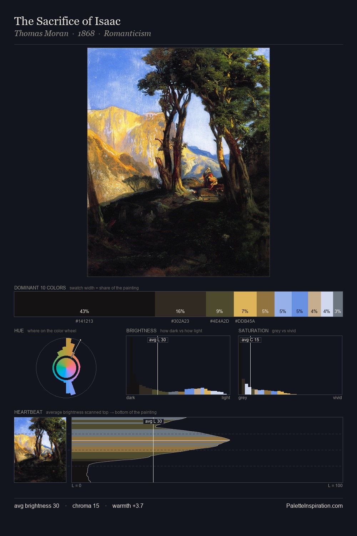
Task: Click the vivid axis label
Action: point(337,398)
